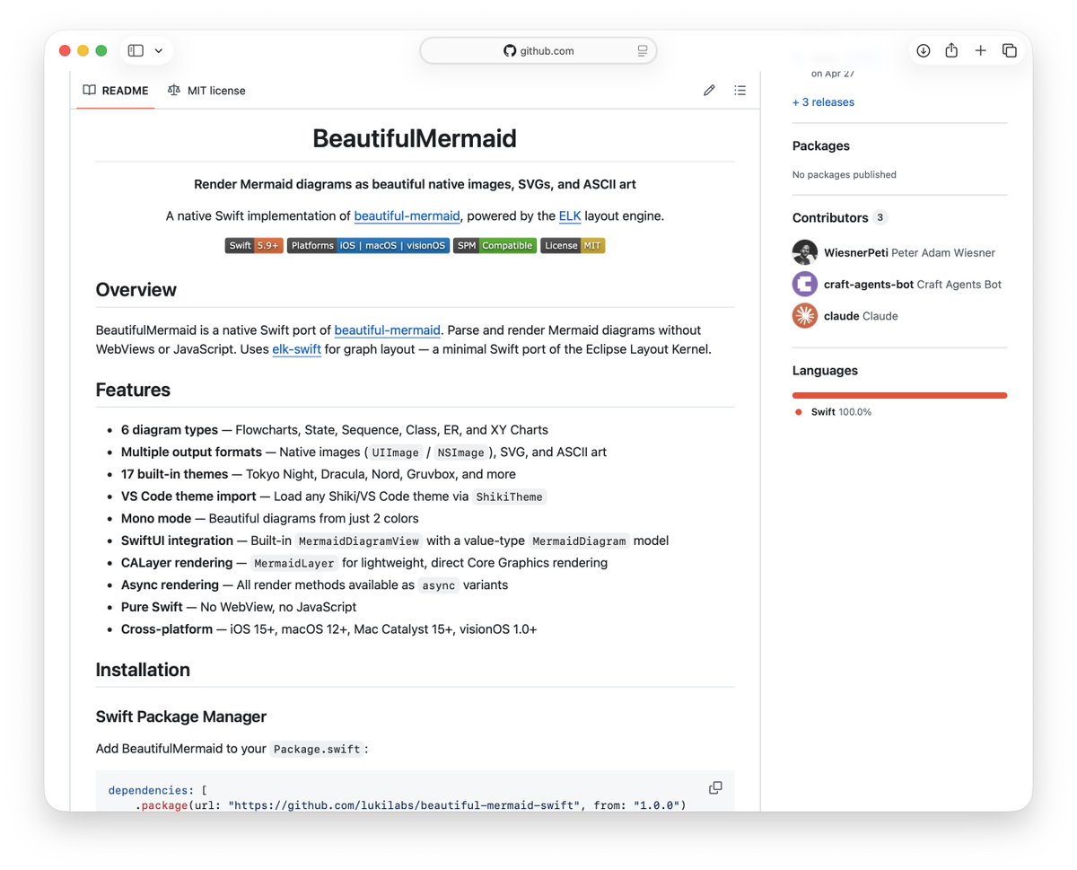Show tab overview
This screenshot has width=1077, height=870.
coord(1010,51)
